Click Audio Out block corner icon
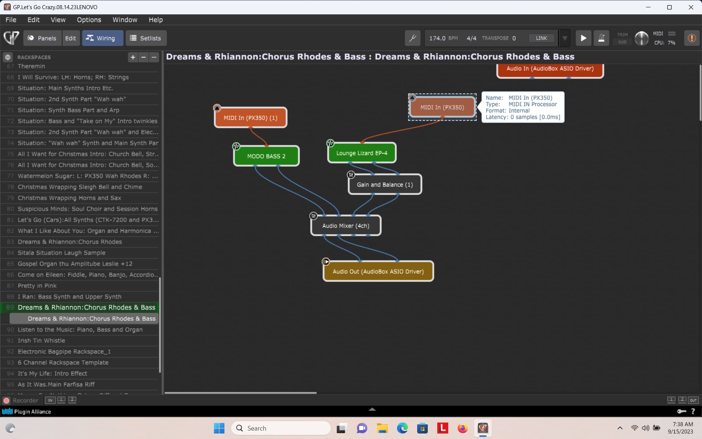 click(x=326, y=262)
